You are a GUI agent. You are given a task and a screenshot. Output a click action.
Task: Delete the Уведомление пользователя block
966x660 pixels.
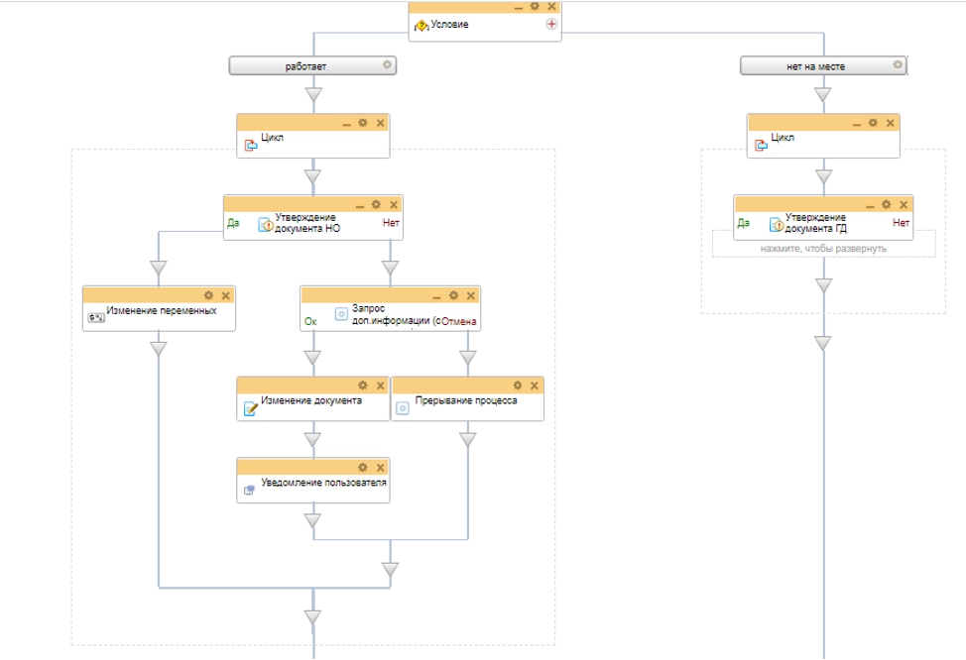coord(379,467)
